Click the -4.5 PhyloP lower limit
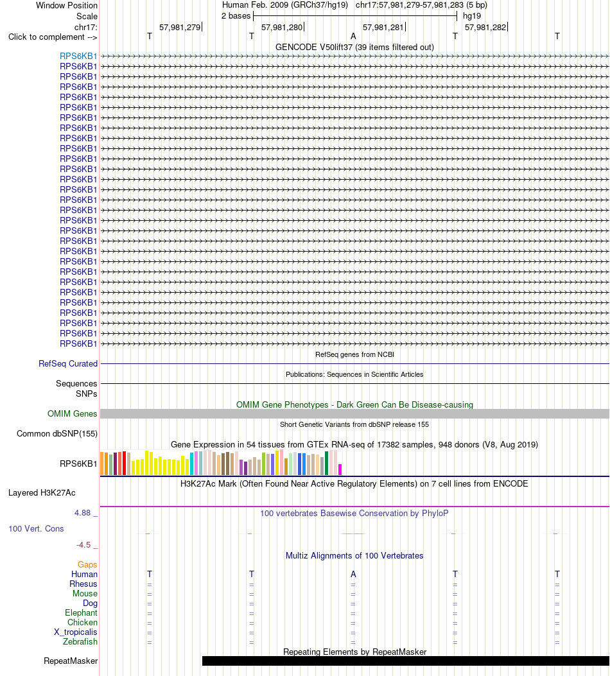This screenshot has width=610, height=676. pyautogui.click(x=83, y=545)
